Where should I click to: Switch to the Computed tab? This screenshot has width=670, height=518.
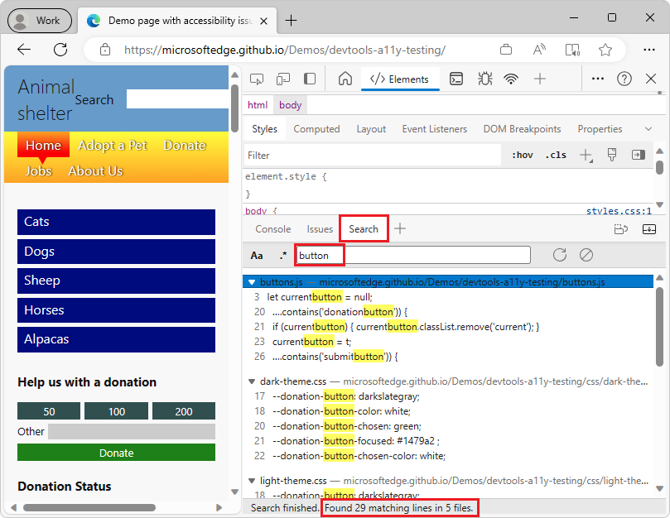click(x=316, y=128)
